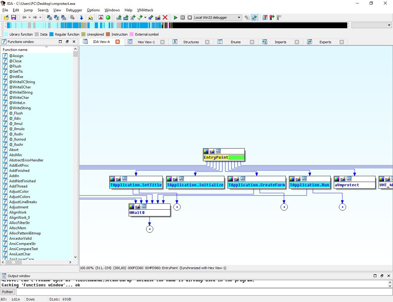The width and height of the screenshot is (393, 302).
Task: Open the empty combo box right of navigation band
Action: pyautogui.click(x=372, y=25)
